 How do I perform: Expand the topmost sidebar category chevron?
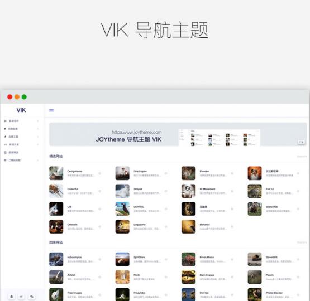tap(37, 121)
